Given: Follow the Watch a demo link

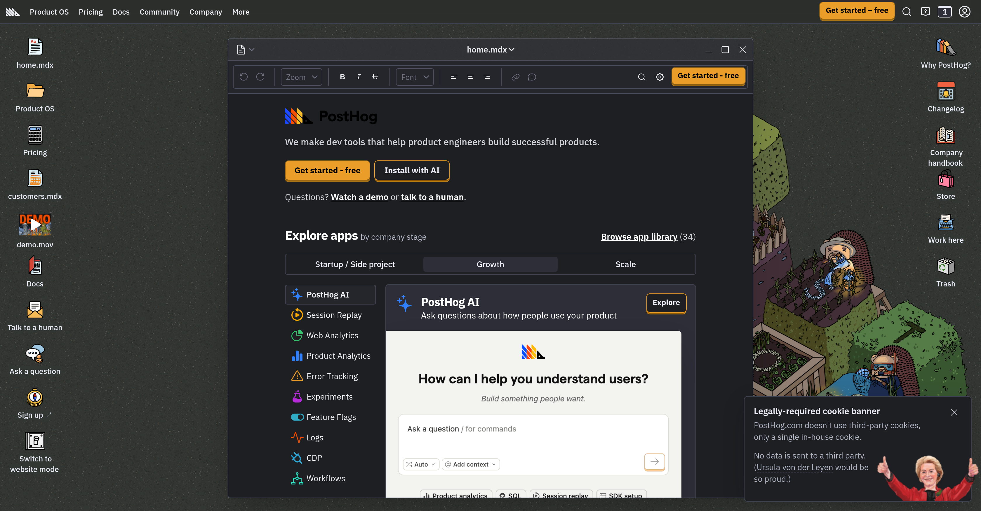Looking at the screenshot, I should coord(359,197).
